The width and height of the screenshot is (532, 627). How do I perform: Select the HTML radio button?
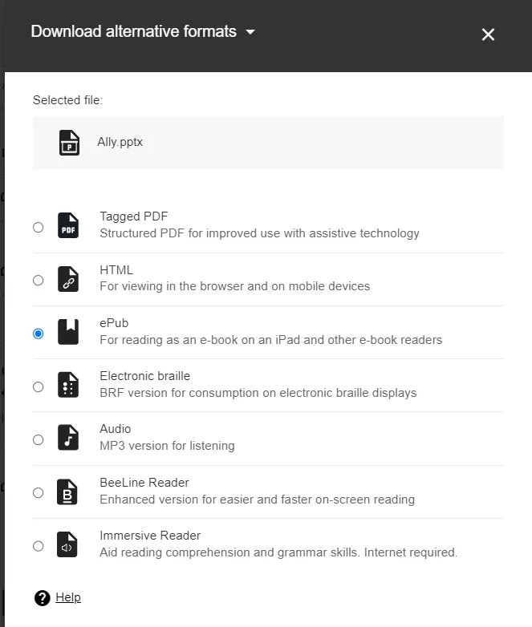[39, 280]
